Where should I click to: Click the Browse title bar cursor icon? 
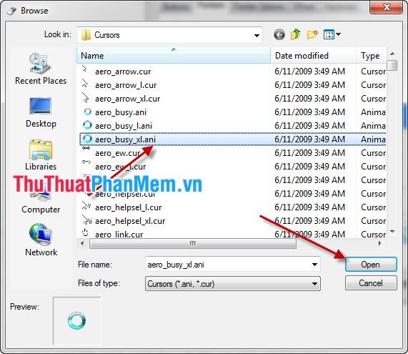pos(12,11)
